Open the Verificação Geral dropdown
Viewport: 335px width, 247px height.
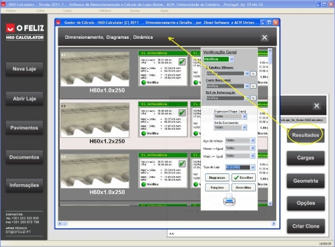click(232, 59)
